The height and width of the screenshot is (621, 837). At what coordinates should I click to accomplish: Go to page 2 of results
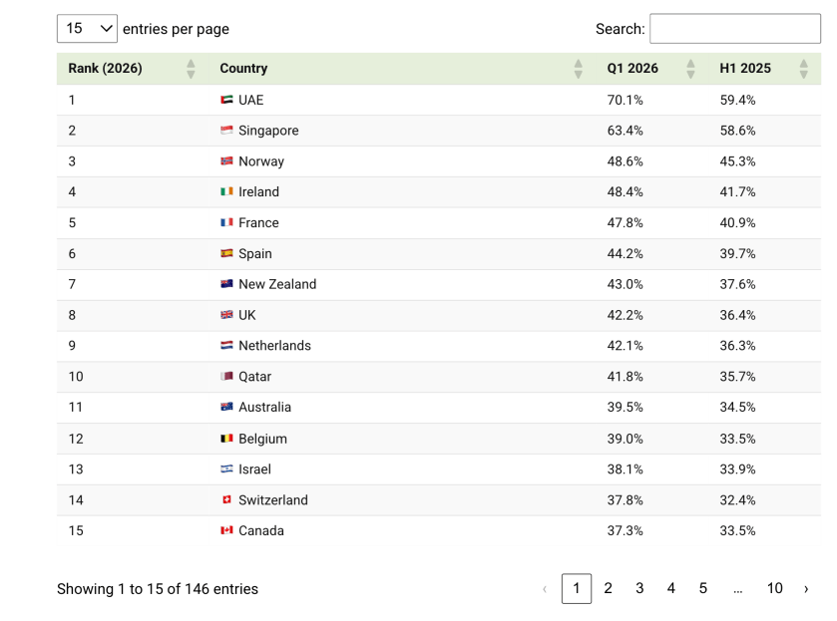(608, 588)
